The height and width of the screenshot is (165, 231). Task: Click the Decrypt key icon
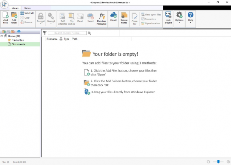coord(51,16)
